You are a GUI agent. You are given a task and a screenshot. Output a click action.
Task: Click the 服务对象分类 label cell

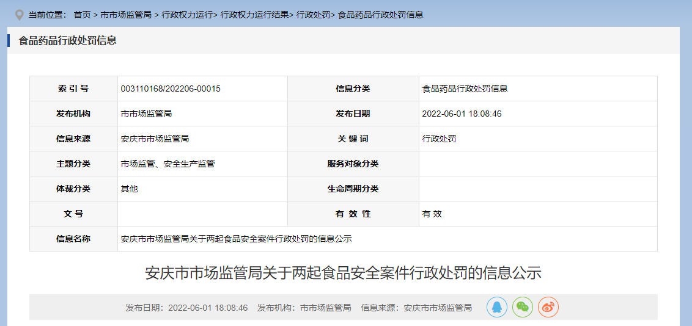(x=353, y=164)
